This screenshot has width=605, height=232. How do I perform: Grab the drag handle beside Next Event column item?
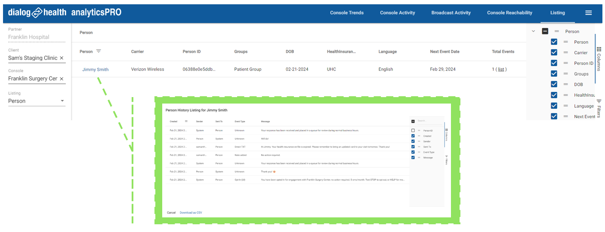coord(566,116)
